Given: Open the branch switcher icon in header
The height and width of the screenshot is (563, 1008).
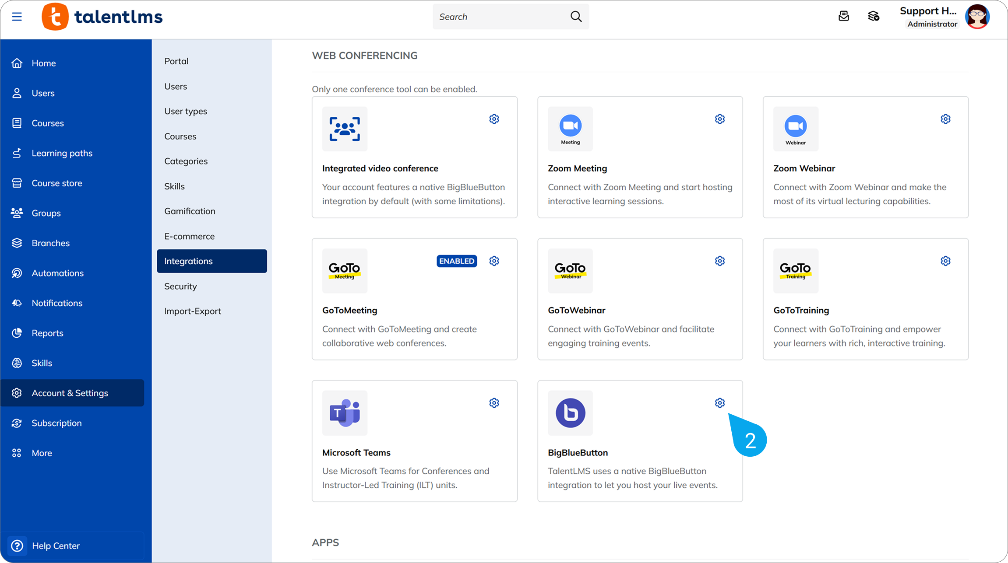Looking at the screenshot, I should click(874, 17).
